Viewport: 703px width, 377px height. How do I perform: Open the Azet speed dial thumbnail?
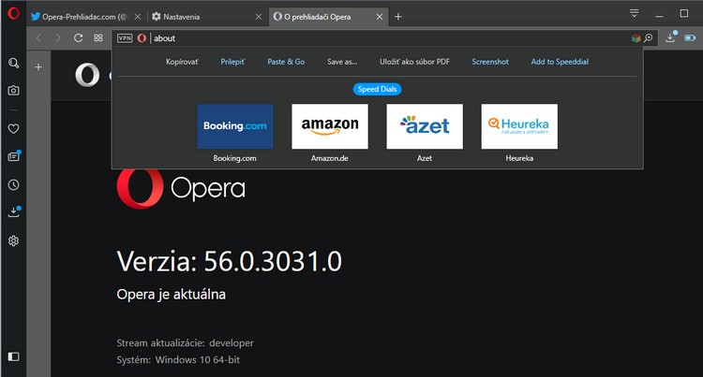pos(425,126)
